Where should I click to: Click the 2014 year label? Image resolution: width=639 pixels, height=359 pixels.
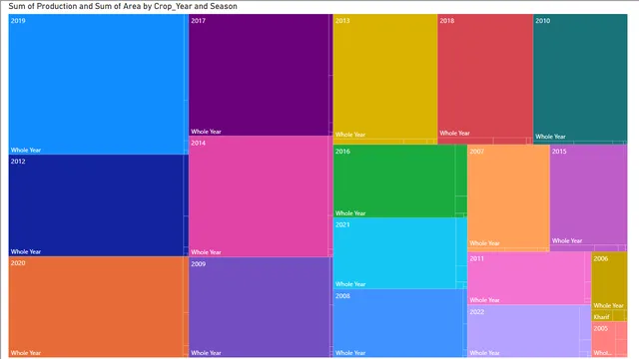click(x=198, y=143)
